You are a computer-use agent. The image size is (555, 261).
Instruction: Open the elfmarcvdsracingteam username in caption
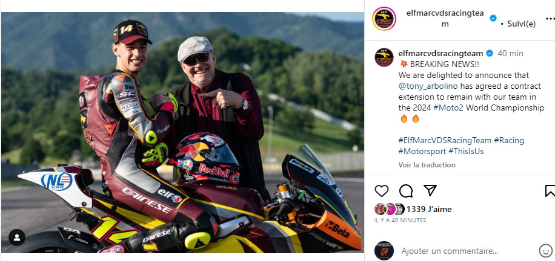tap(440, 54)
